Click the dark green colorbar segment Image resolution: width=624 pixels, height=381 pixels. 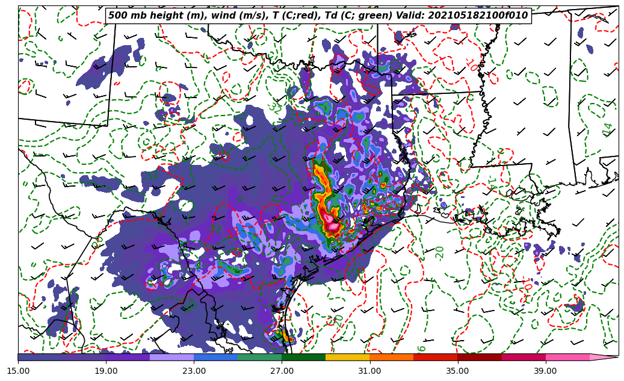[303, 357]
